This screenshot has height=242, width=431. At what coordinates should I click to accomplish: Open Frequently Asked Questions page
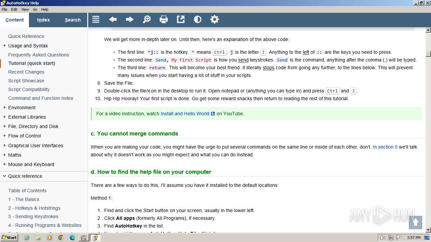(x=39, y=55)
